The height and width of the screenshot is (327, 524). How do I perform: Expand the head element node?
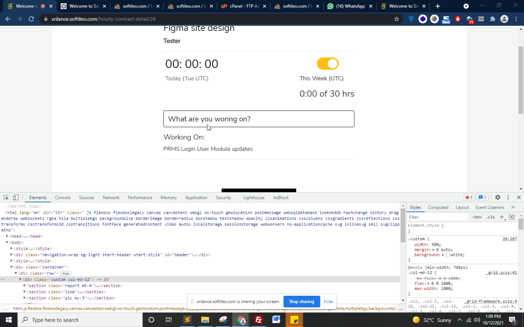tap(7, 236)
